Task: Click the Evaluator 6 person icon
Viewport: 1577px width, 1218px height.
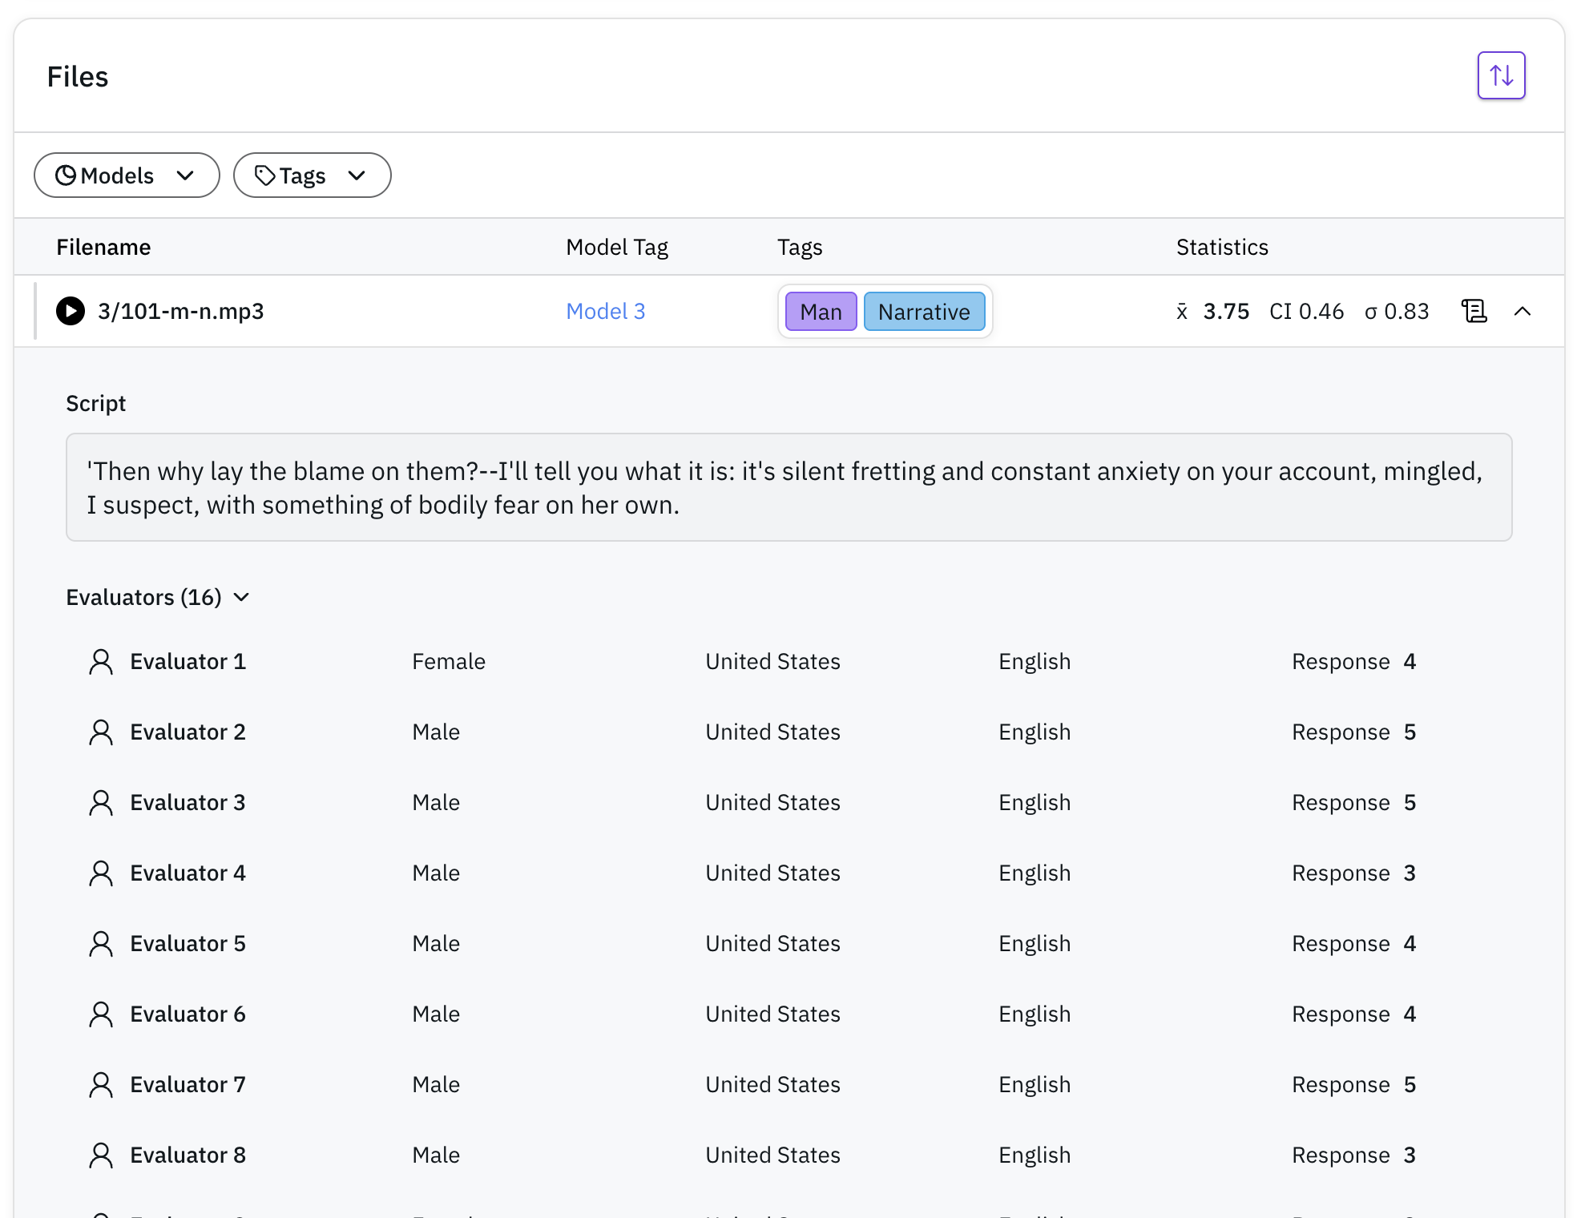Action: coord(101,1014)
